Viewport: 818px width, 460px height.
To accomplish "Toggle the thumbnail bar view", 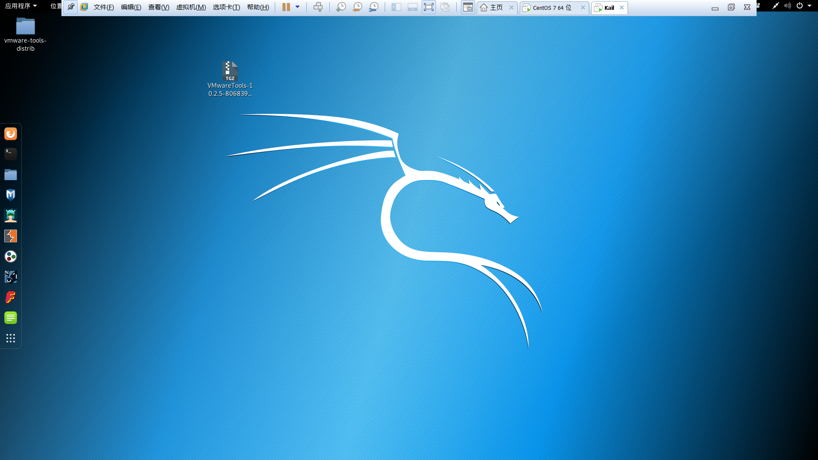I will click(x=412, y=7).
